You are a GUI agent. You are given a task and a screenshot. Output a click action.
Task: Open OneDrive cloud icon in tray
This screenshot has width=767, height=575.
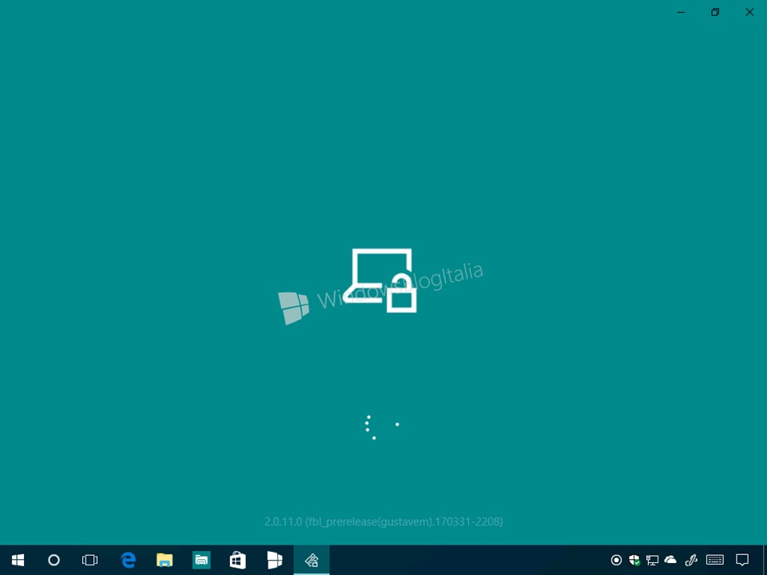coord(670,559)
